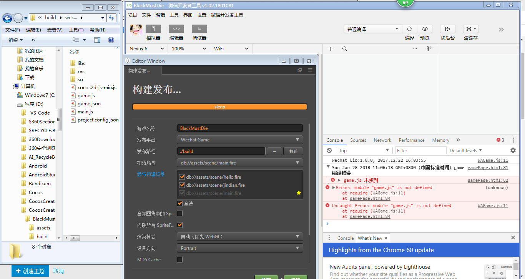525x279 pixels.
Task: Click the 切后台 switch-to-background icon
Action: point(447,29)
